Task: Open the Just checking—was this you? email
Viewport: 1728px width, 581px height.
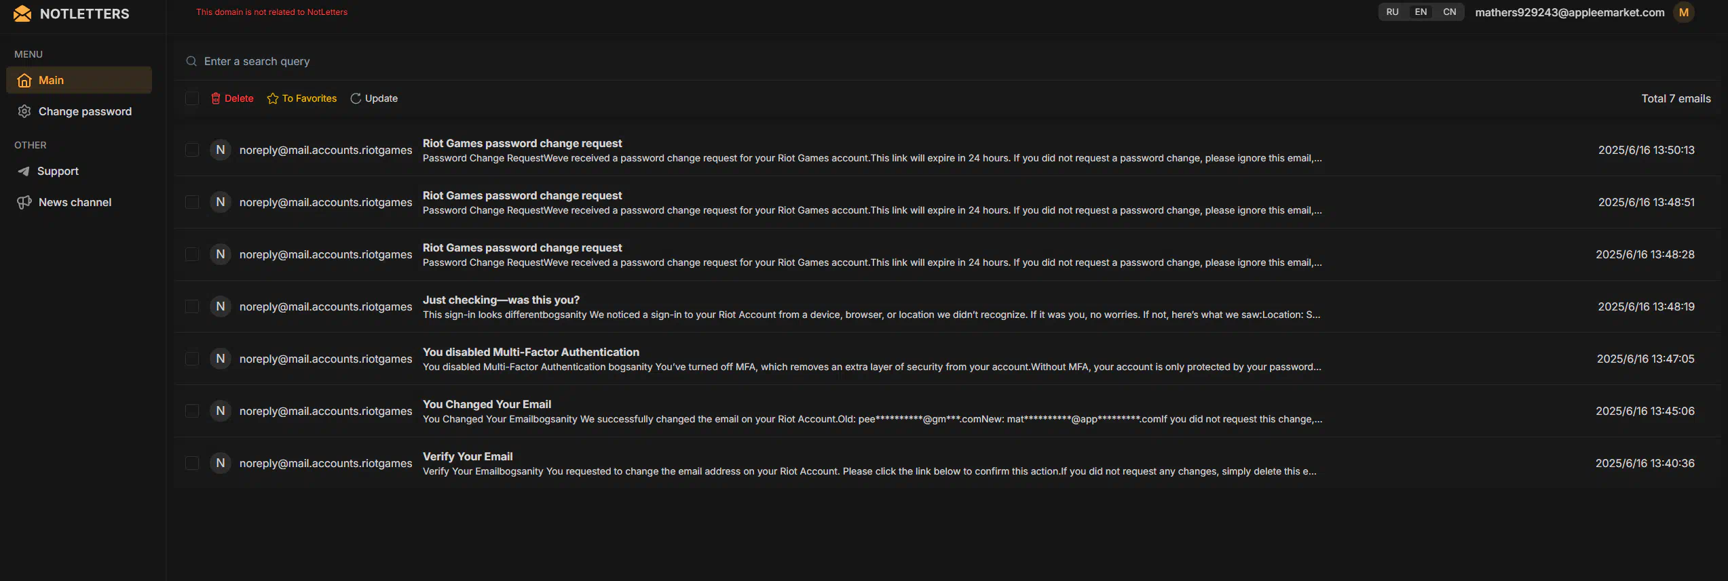Action: point(943,306)
